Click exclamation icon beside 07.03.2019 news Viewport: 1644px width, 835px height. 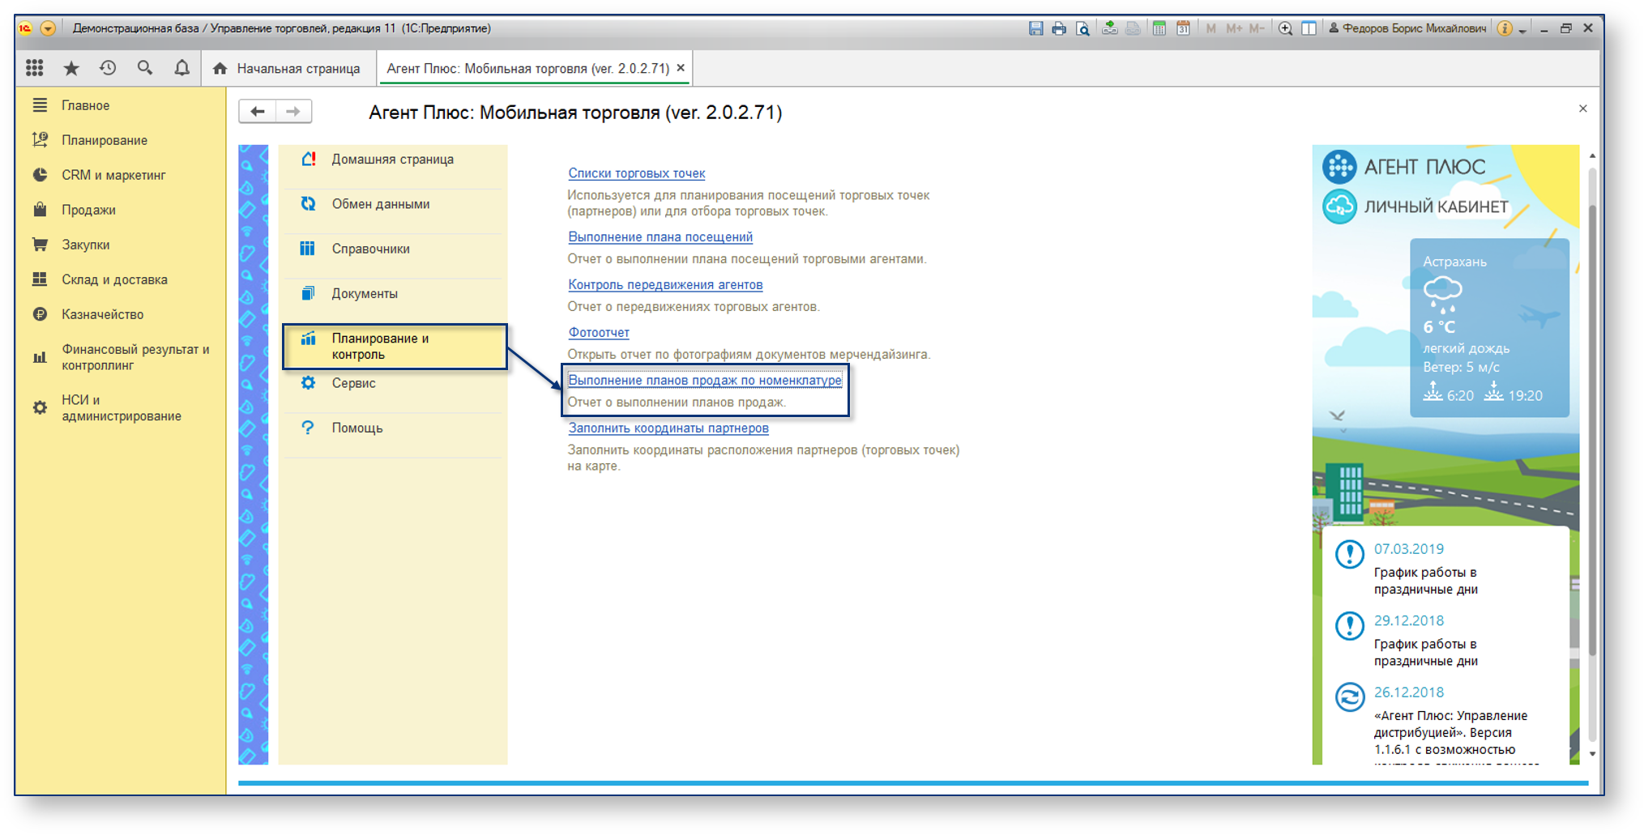[1349, 555]
